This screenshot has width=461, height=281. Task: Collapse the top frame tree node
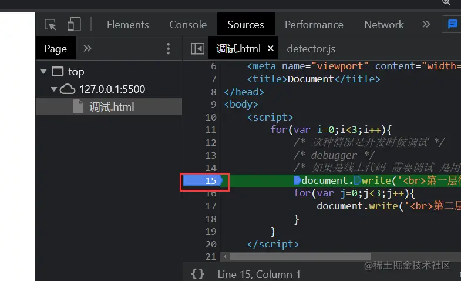pyautogui.click(x=43, y=72)
